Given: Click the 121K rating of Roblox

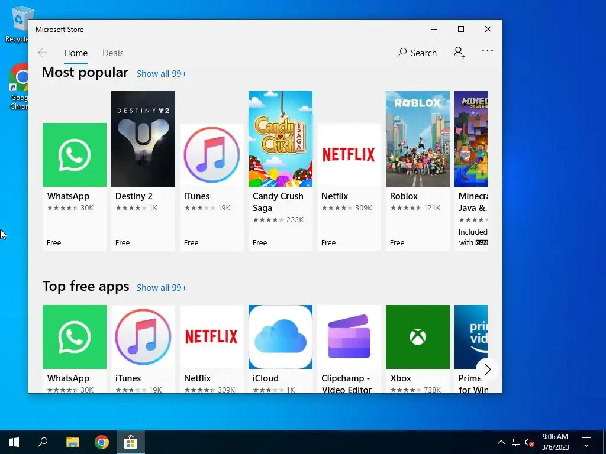Looking at the screenshot, I should (432, 208).
